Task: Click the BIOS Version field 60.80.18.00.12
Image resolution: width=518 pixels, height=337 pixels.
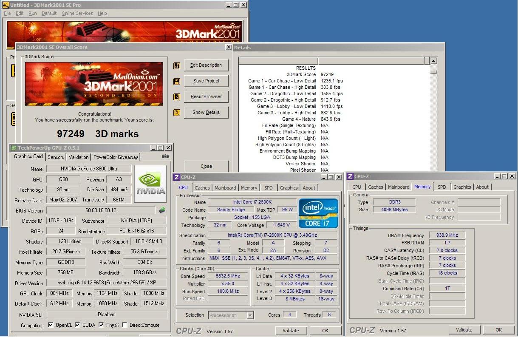Action: [101, 210]
